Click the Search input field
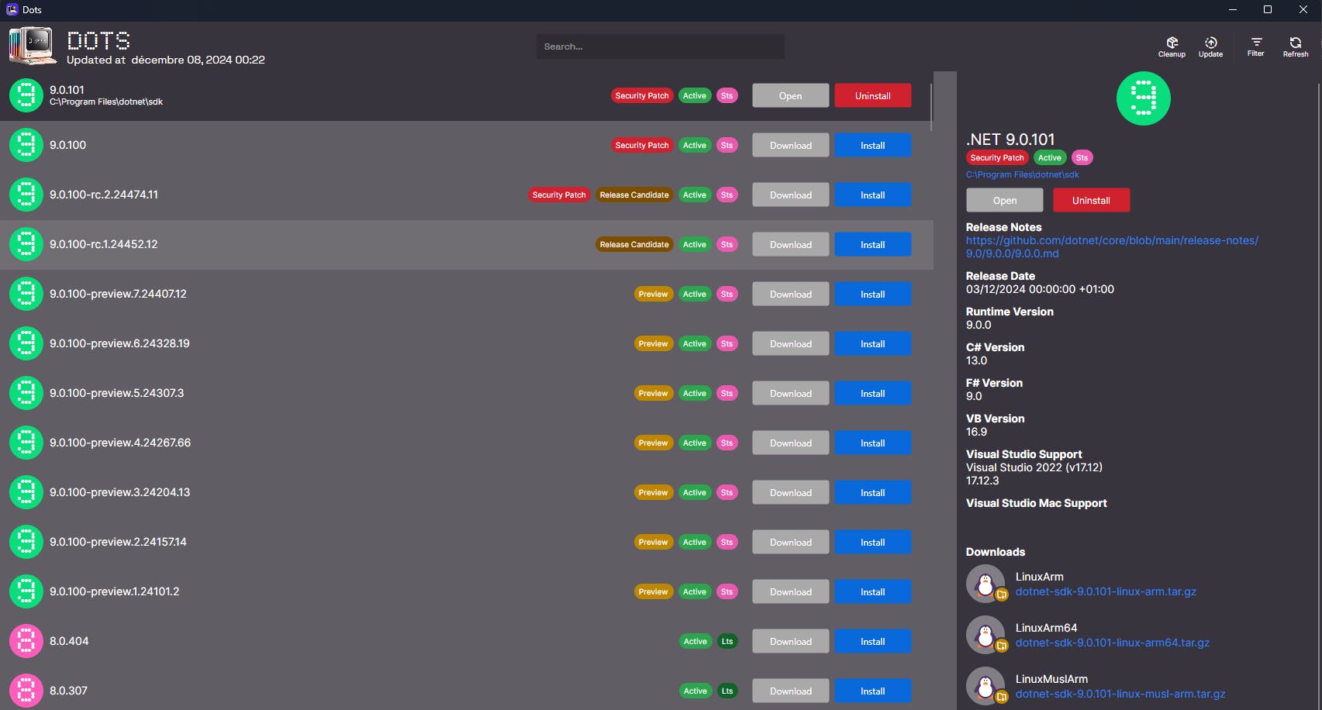1322x710 pixels. (660, 47)
